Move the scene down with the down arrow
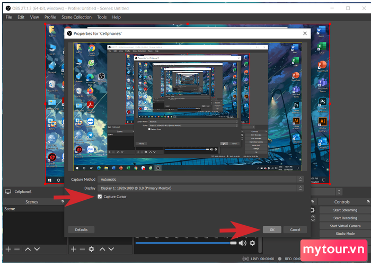 pos(37,249)
